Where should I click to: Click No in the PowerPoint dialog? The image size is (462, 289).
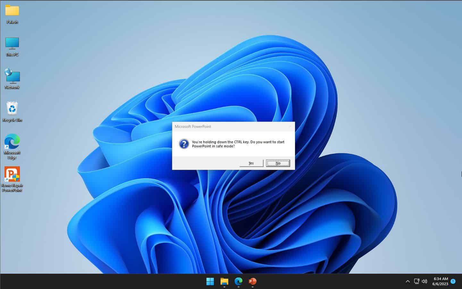pyautogui.click(x=278, y=163)
